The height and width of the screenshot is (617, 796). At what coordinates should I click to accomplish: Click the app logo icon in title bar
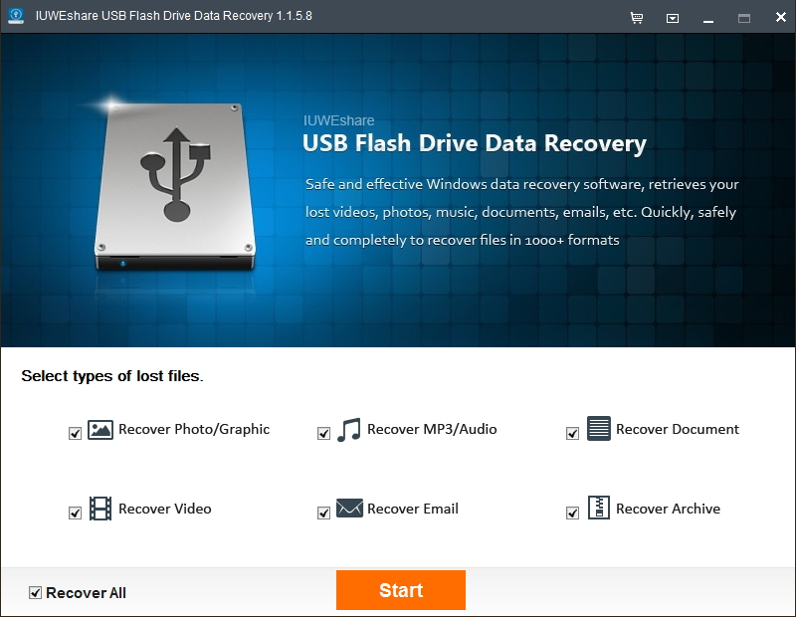(x=16, y=15)
